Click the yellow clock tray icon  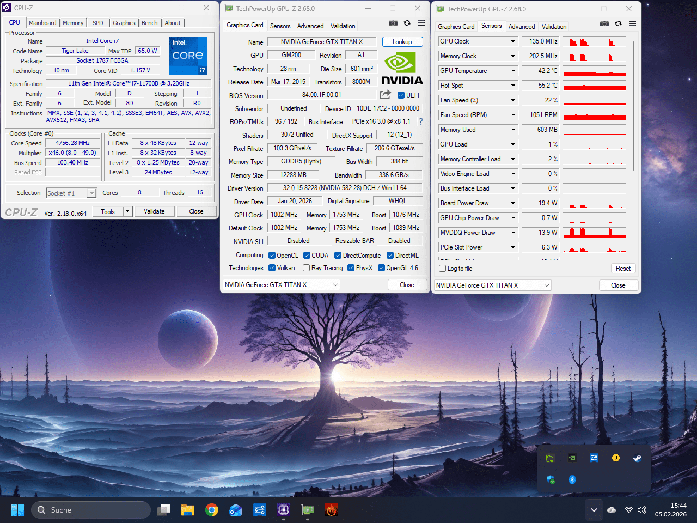pos(615,458)
